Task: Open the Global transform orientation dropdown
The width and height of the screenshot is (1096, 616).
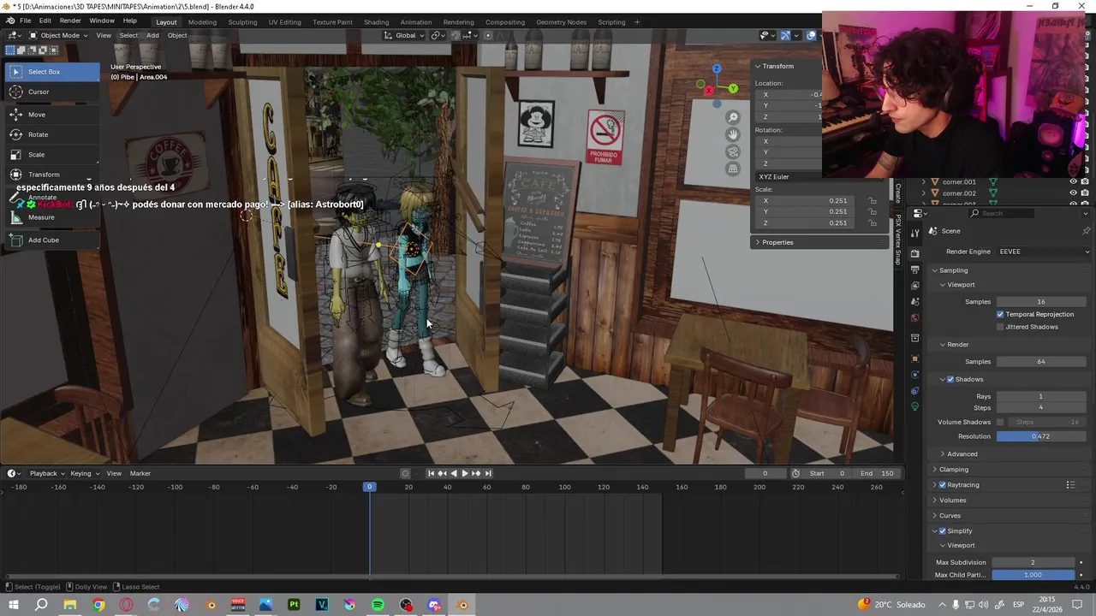Action: pos(404,35)
